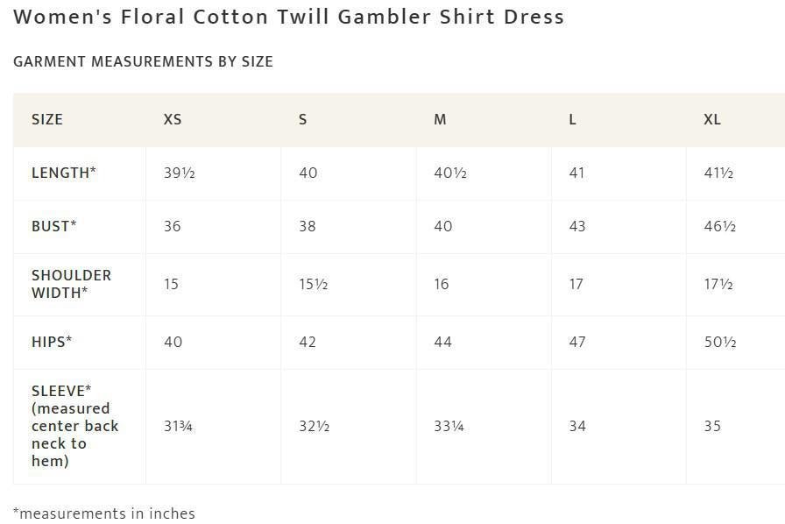Screen dimensions: 785x524
Task: Select the SIZE header cell
Action: point(47,119)
